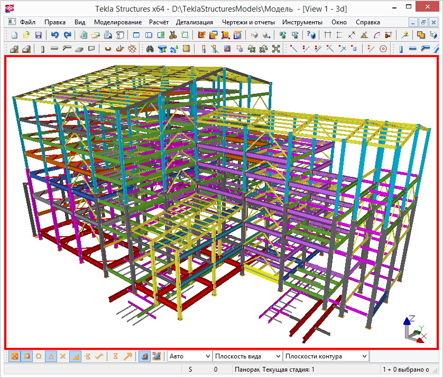Click the explode component squares icon
Screen dimensions: 443x378
point(276,49)
